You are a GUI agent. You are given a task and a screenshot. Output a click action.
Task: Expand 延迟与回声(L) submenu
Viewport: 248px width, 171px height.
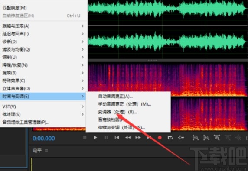pos(44,34)
